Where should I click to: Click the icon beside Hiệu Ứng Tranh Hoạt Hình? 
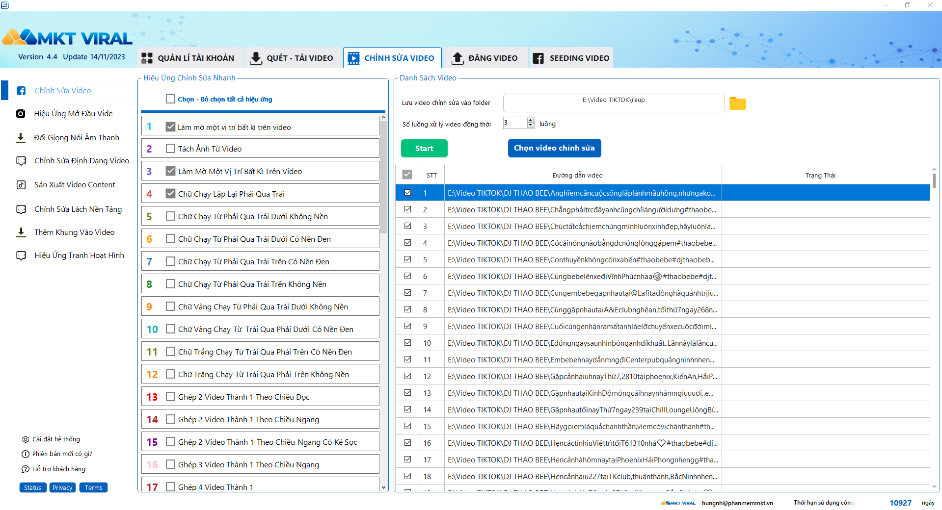tap(21, 255)
